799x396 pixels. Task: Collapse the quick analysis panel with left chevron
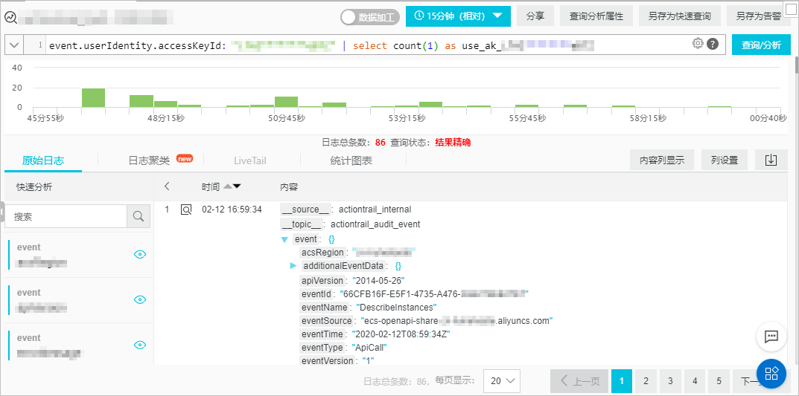pyautogui.click(x=167, y=186)
